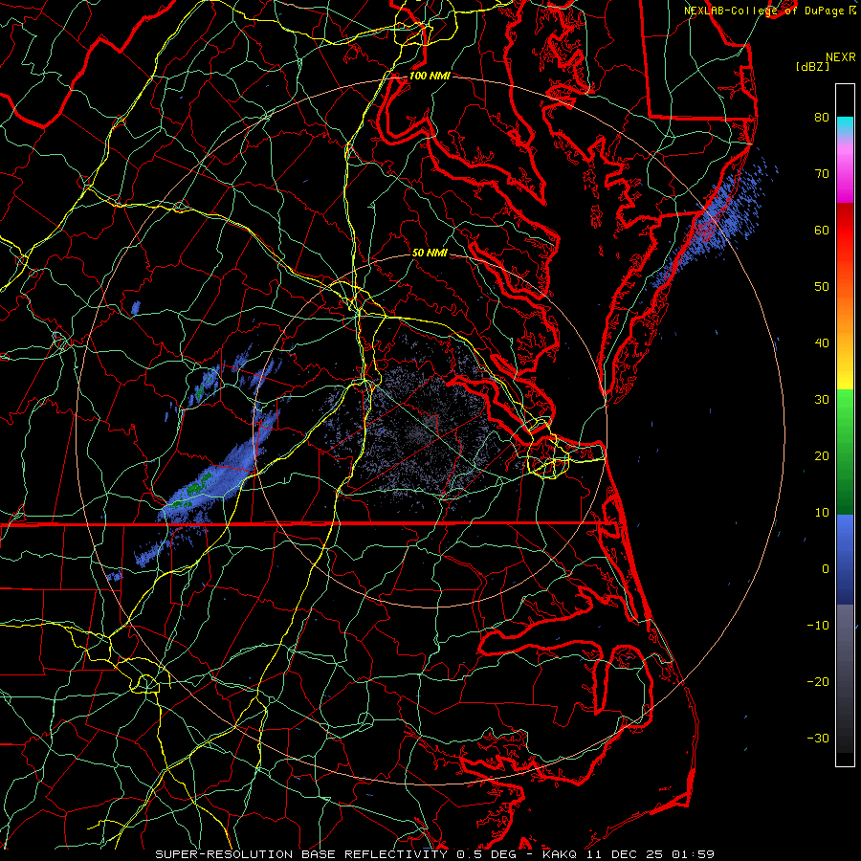The width and height of the screenshot is (861, 861).
Task: Click the -30 dBZ value on scale
Action: (x=818, y=738)
